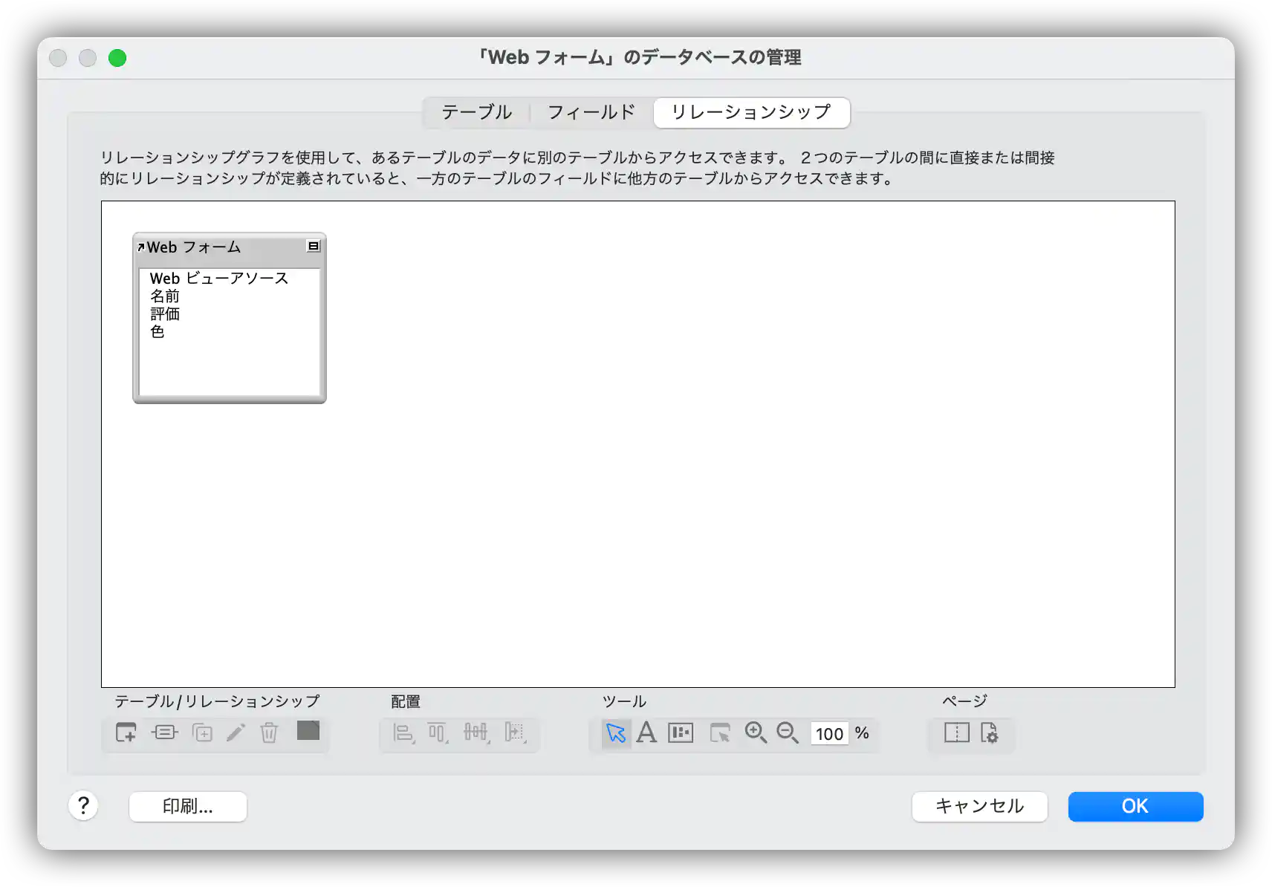Click the resize to match icon
The width and height of the screenshot is (1272, 887).
coord(516,733)
